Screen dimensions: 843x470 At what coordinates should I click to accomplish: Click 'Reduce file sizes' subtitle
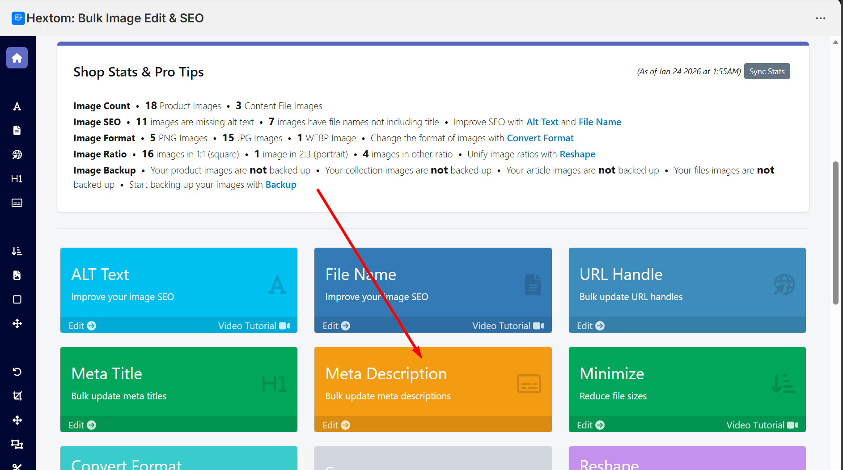613,396
